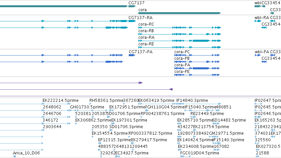Viewport: 281px width, 158px height.
Task: Choose the 167082 alignment label
Action: (222, 147)
